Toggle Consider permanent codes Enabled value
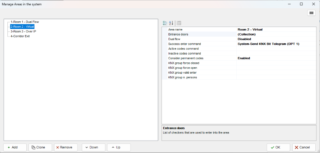The height and width of the screenshot is (153, 320). coord(276,58)
